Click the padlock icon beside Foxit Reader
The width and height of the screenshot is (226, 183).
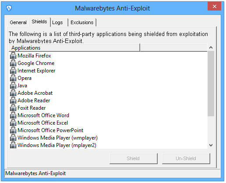click(13, 108)
